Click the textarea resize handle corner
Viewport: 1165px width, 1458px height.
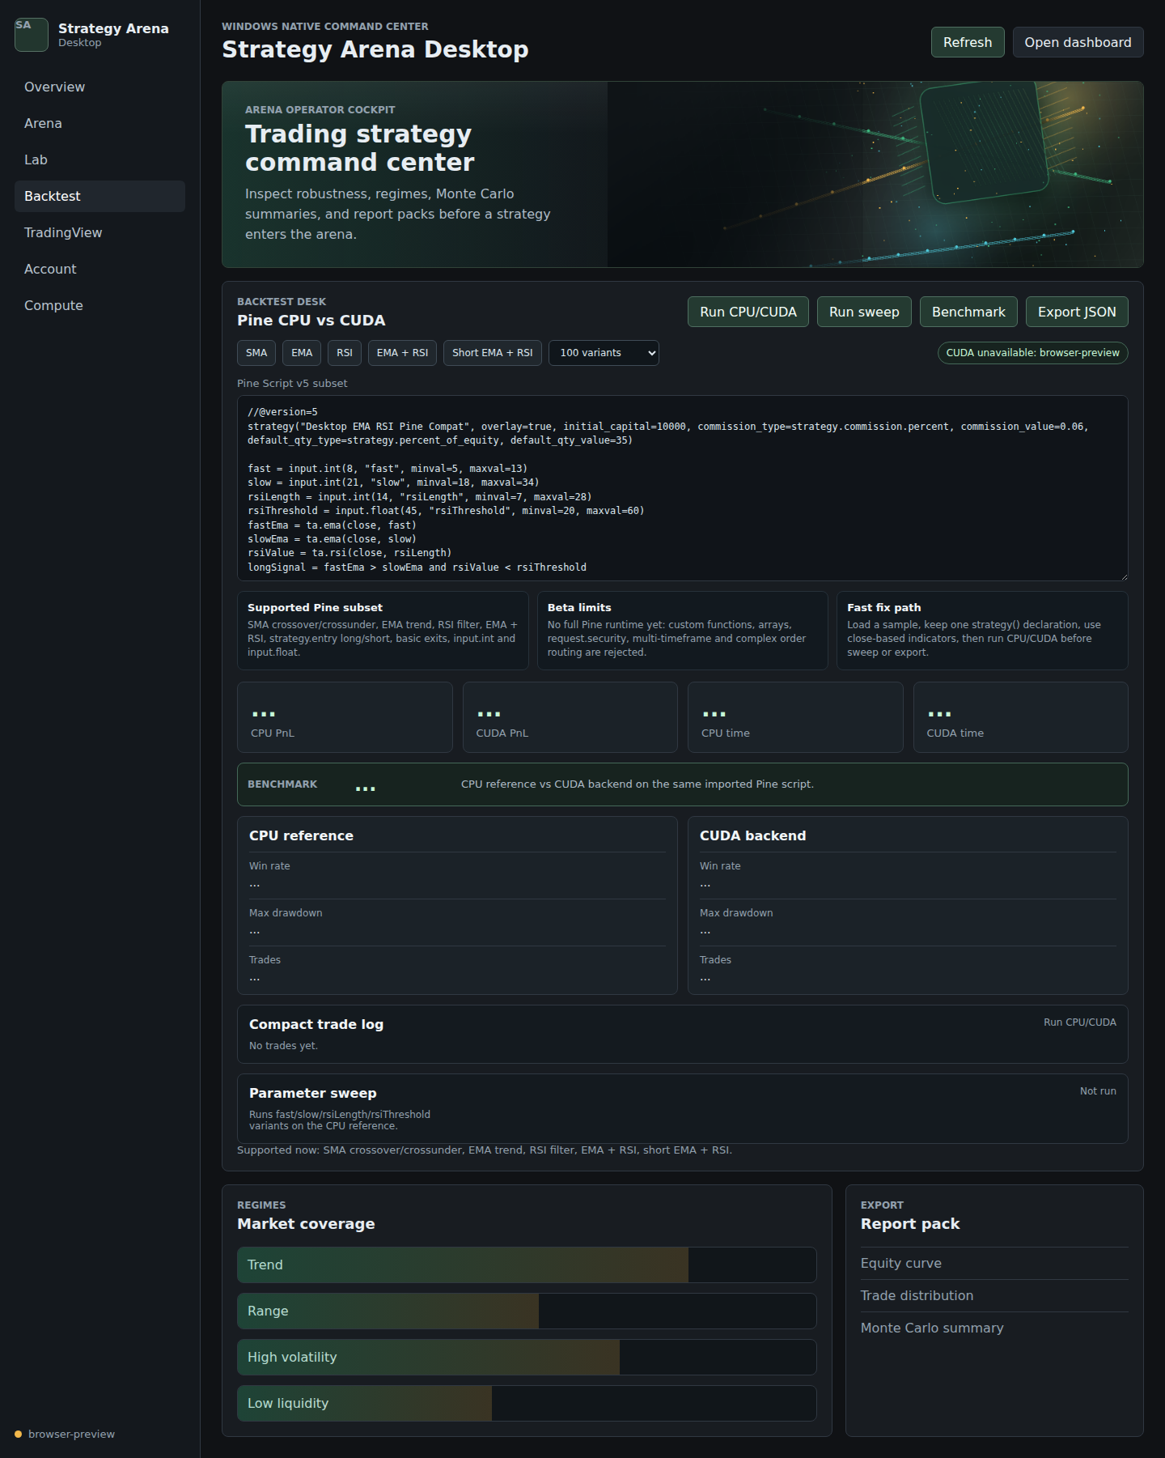1123,576
